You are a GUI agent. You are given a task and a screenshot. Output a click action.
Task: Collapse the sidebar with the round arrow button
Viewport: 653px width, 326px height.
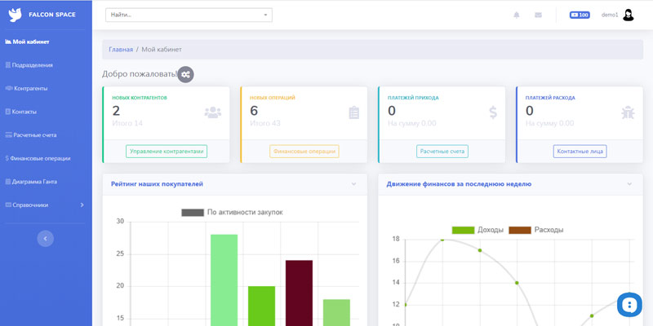(46, 238)
